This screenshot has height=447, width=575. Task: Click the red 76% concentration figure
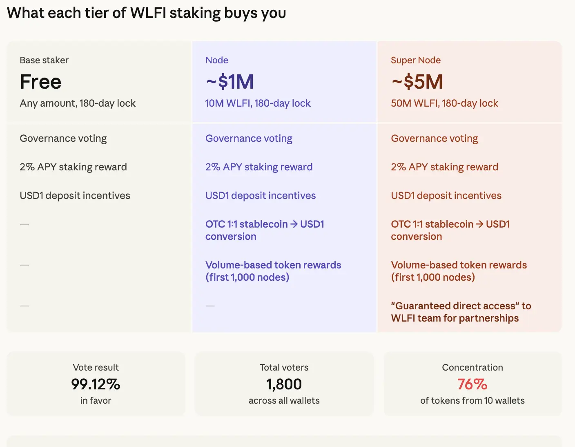click(x=472, y=384)
